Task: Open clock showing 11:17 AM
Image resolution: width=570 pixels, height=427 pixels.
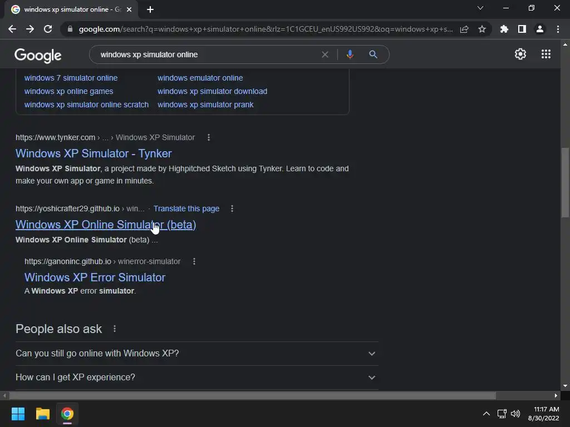Action: click(543, 414)
